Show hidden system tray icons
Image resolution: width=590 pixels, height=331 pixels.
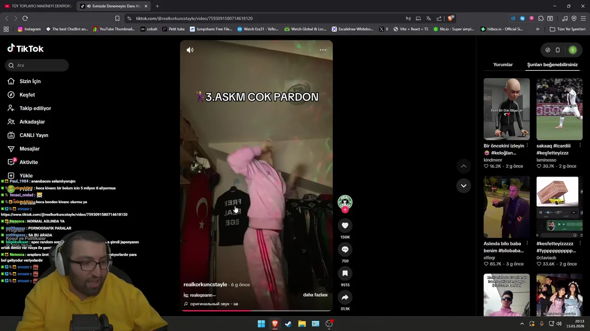pyautogui.click(x=522, y=324)
